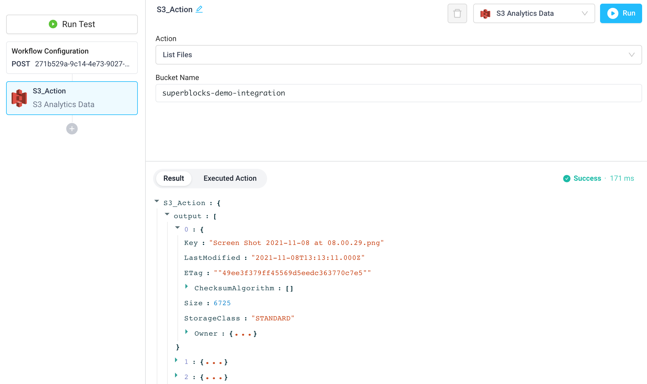Collapse the output array
This screenshot has width=647, height=384.
[167, 214]
